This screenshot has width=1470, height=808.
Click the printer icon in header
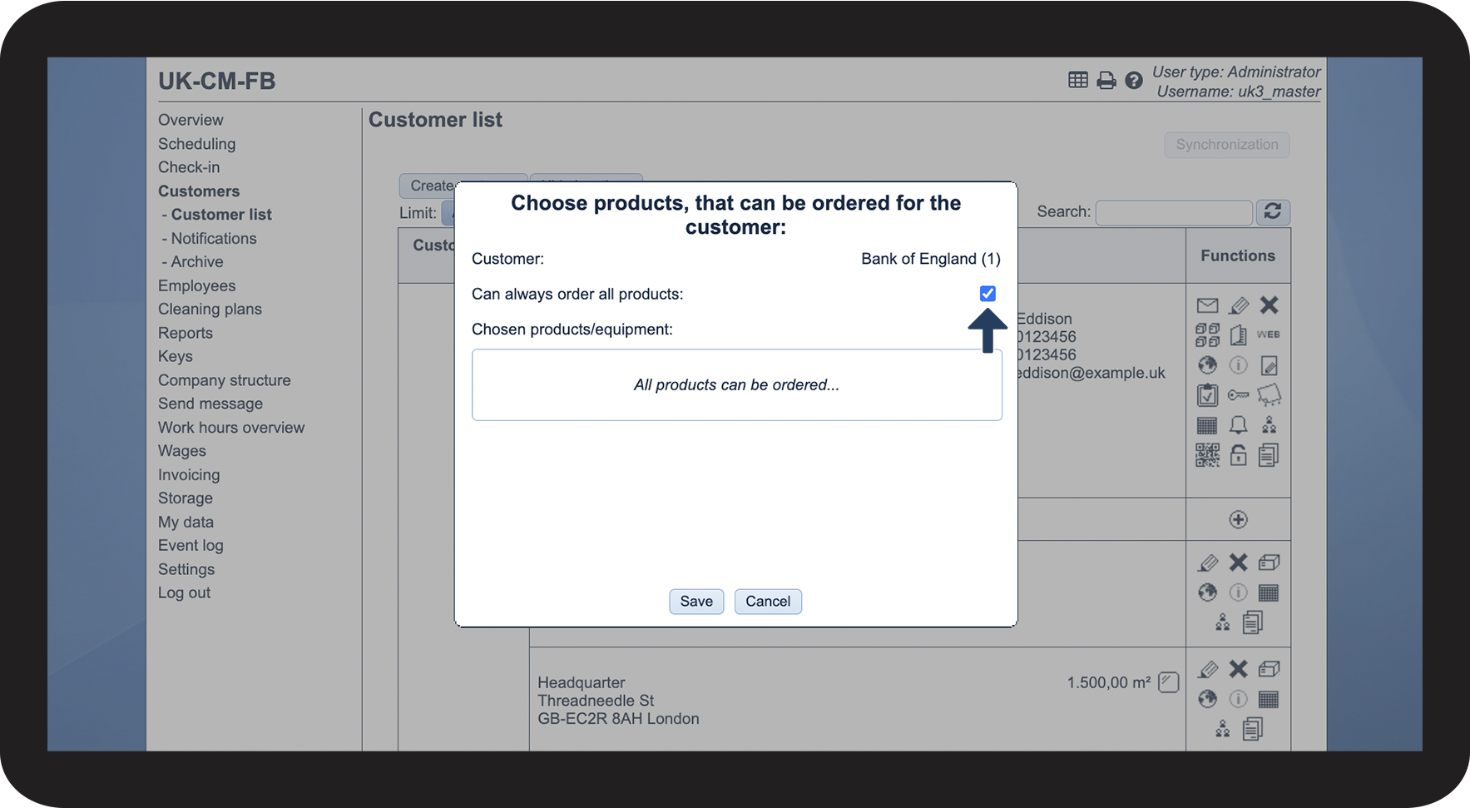[x=1106, y=80]
